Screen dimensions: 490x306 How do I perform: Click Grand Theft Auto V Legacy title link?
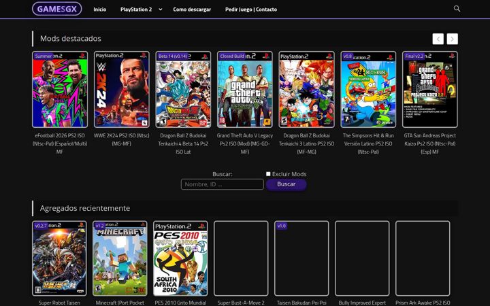[245, 143]
